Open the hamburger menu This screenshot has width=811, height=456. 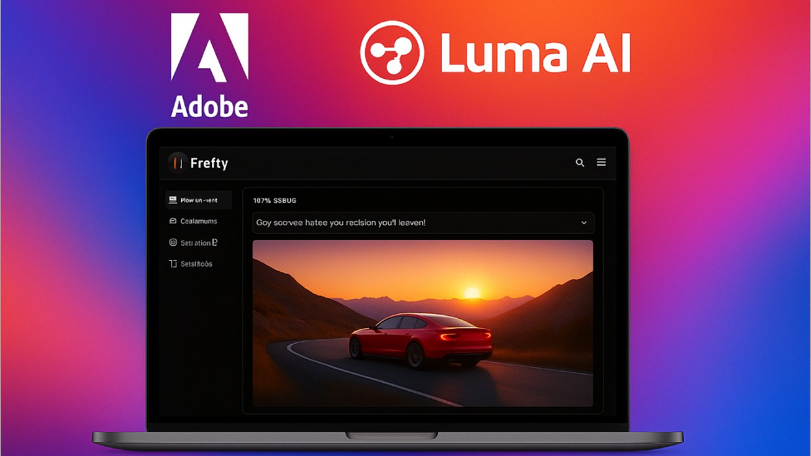click(601, 162)
